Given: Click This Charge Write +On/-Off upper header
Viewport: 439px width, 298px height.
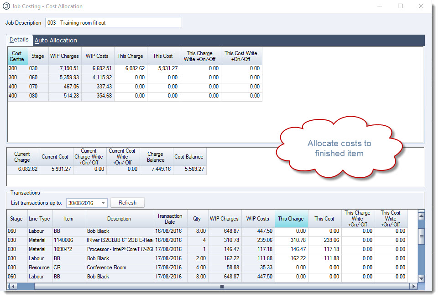Looking at the screenshot, I should (200, 56).
